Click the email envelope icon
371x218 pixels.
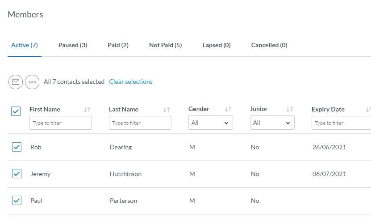tap(16, 82)
